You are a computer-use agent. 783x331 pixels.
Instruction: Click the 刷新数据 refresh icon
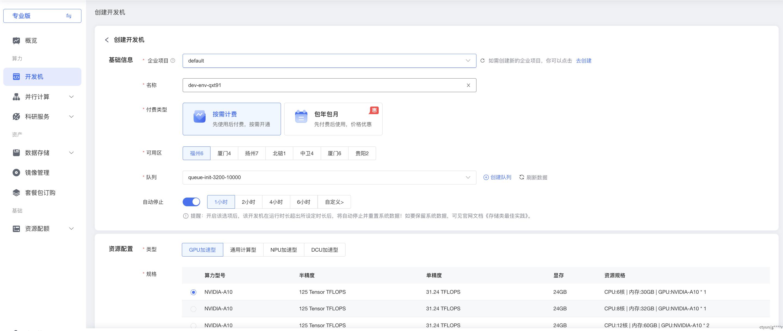click(x=522, y=177)
